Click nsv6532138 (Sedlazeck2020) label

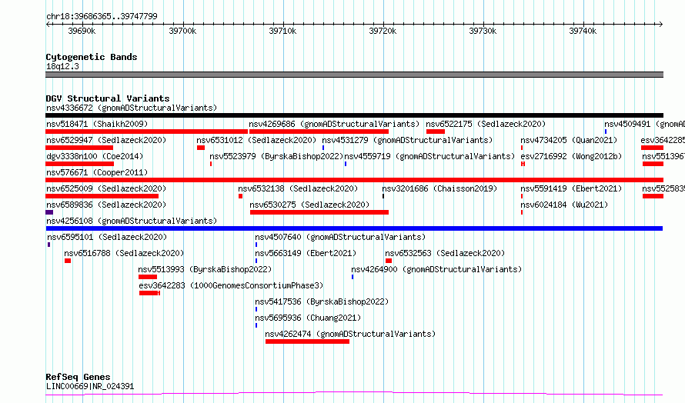(298, 188)
